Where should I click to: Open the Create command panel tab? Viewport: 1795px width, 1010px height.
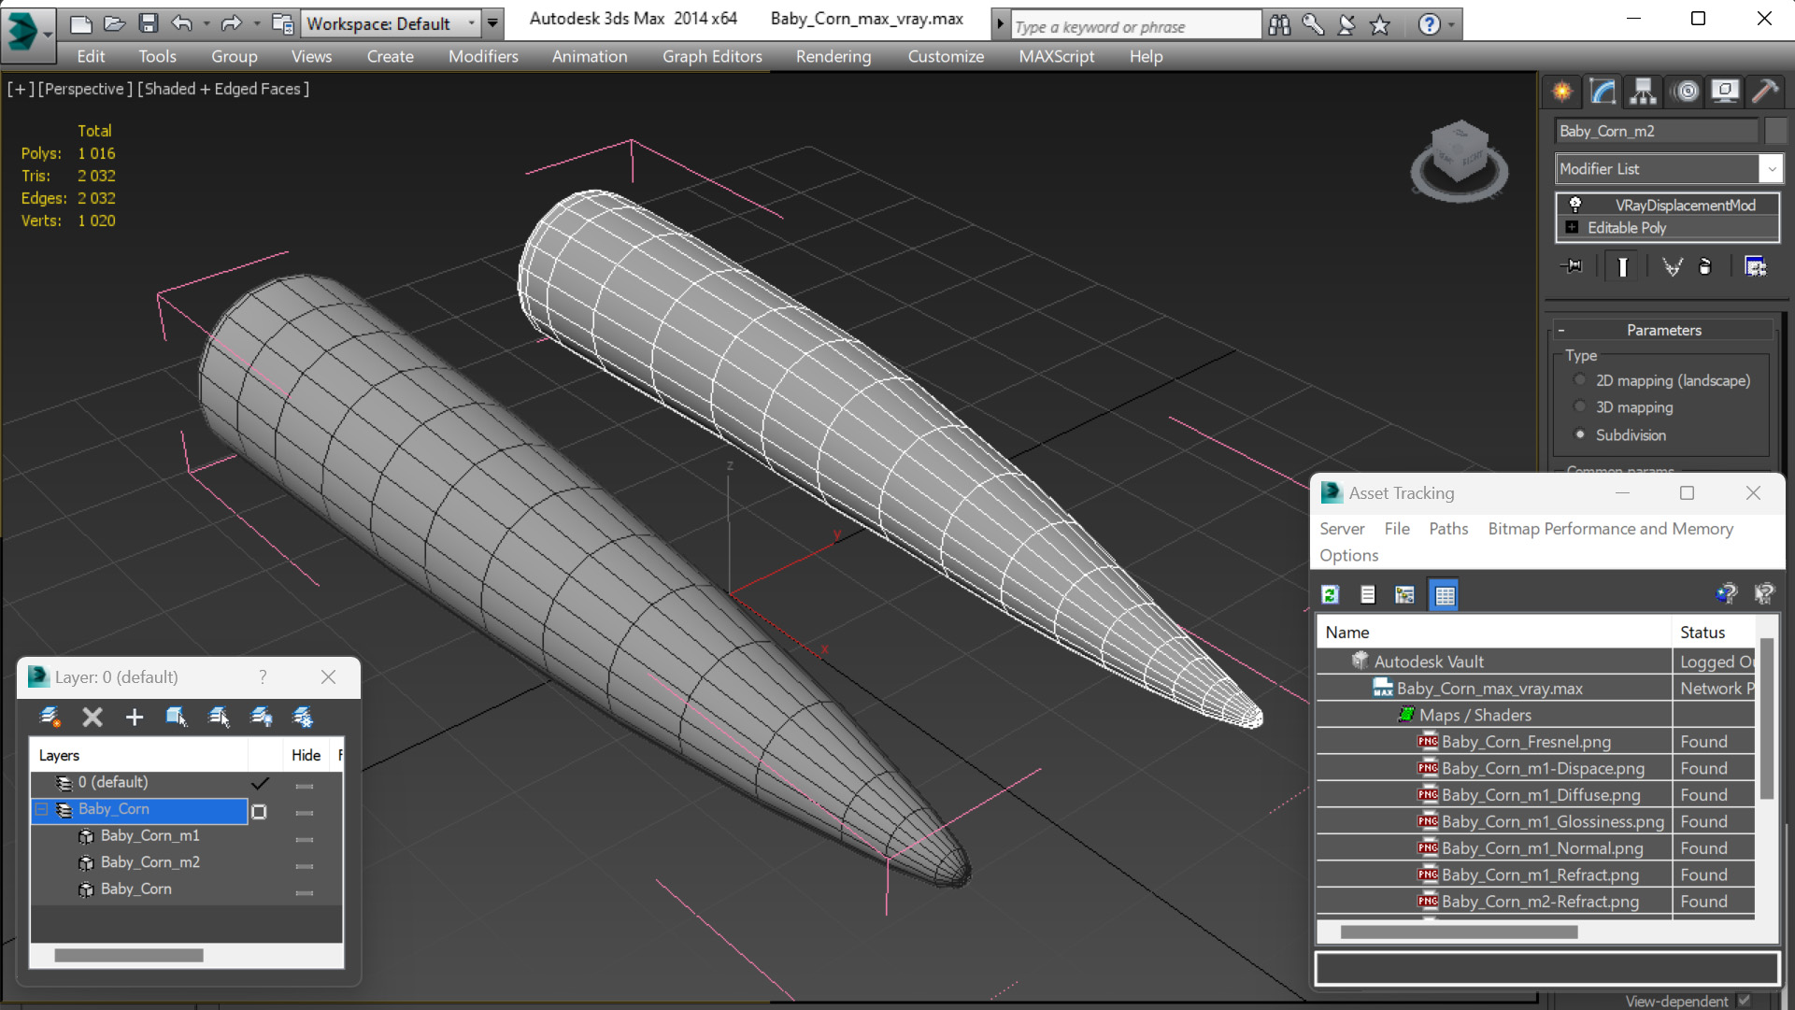click(1561, 91)
